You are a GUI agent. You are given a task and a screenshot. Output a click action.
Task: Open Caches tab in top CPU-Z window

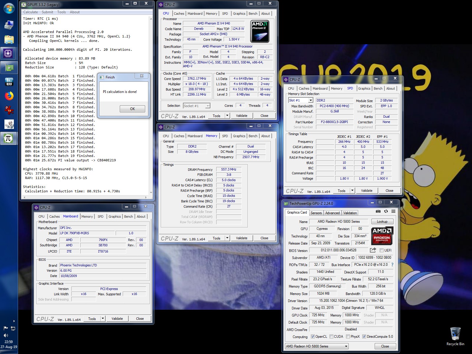pos(179,14)
